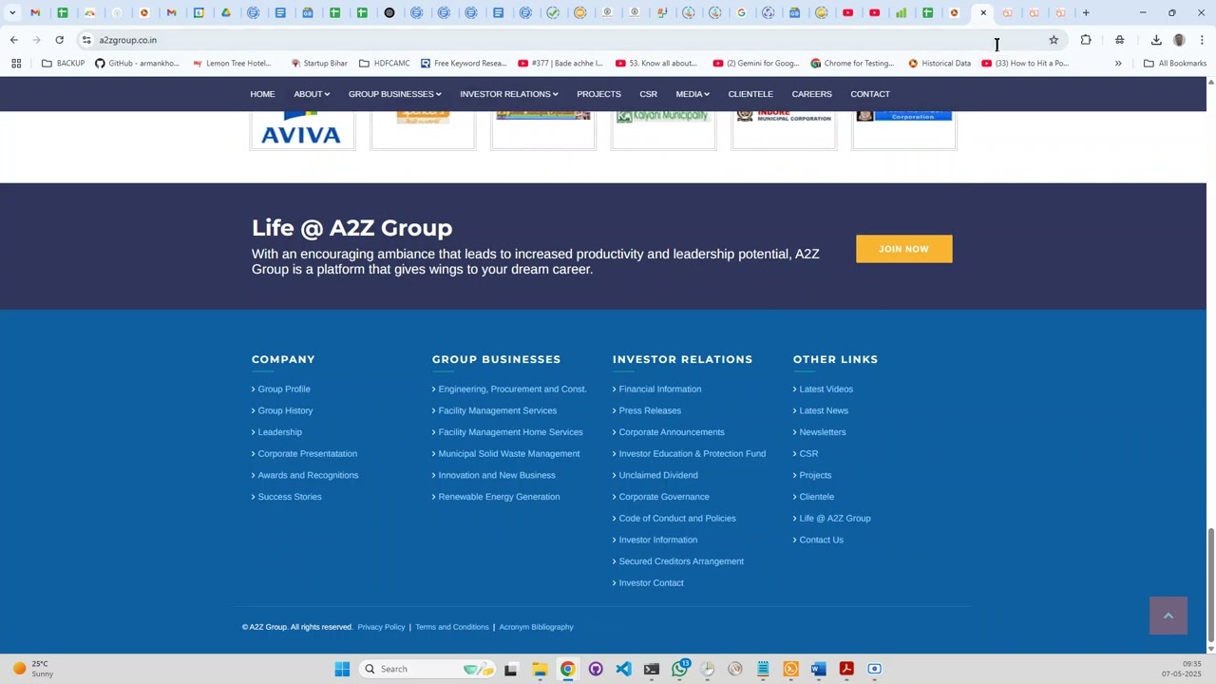Viewport: 1216px width, 684px height.
Task: Open the Group Profile footer link
Action: (284, 389)
